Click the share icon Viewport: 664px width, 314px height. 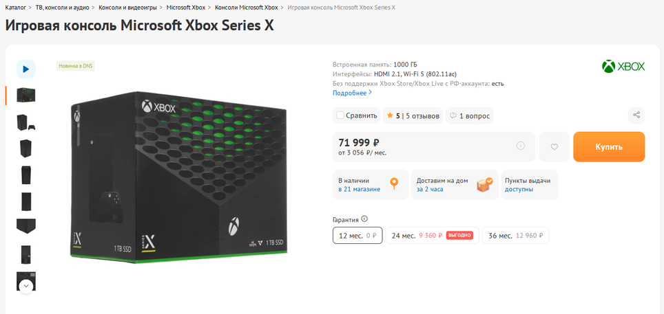(636, 115)
